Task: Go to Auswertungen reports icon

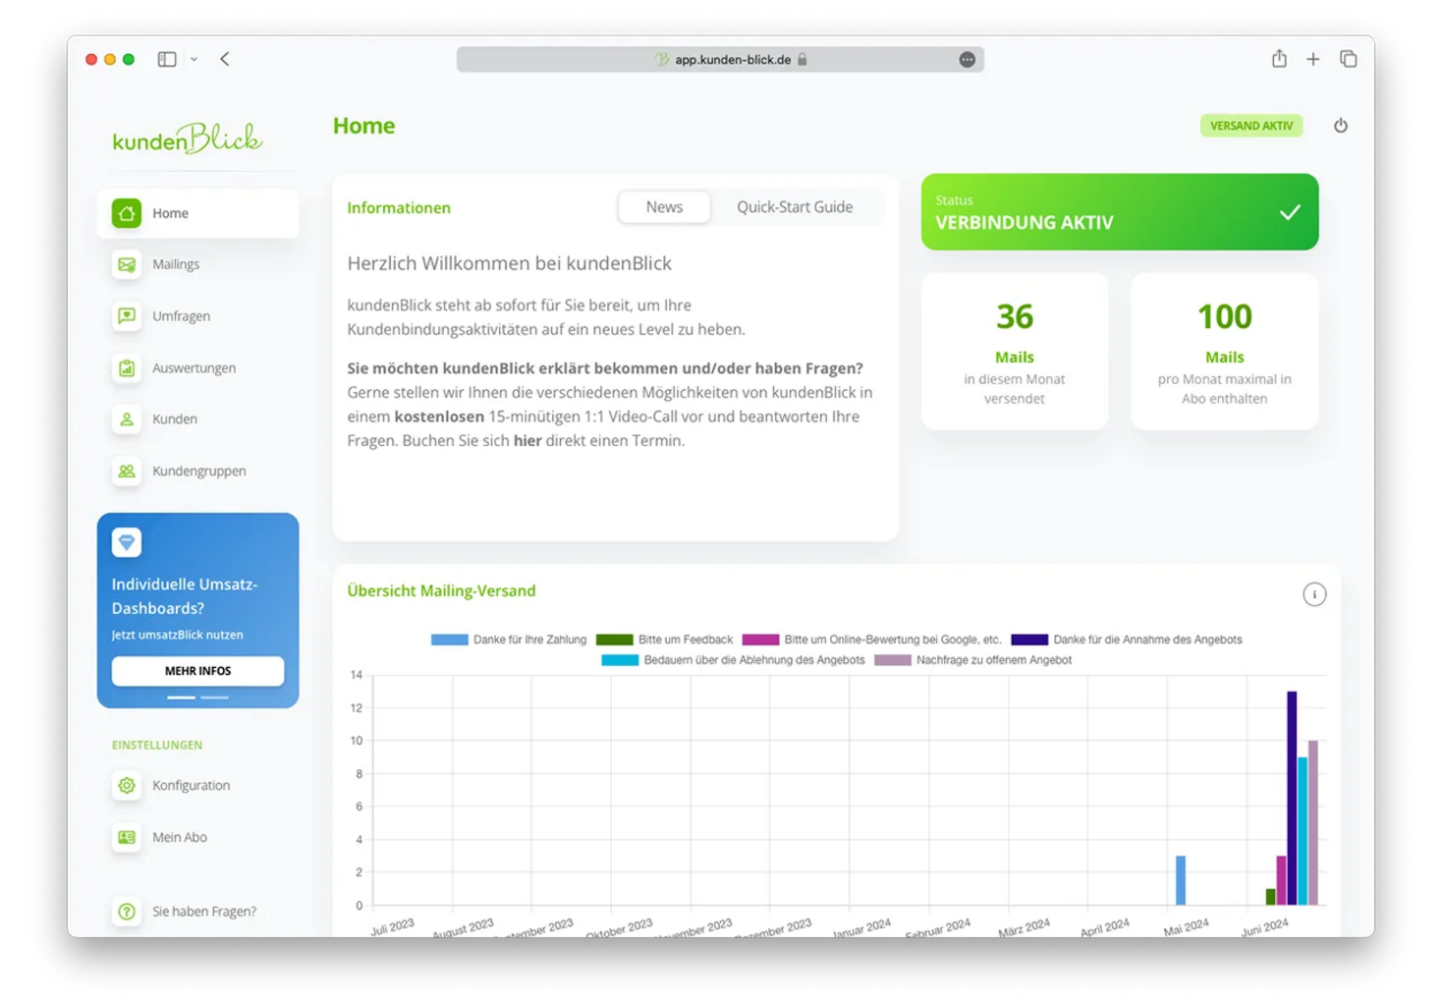Action: [x=127, y=368]
